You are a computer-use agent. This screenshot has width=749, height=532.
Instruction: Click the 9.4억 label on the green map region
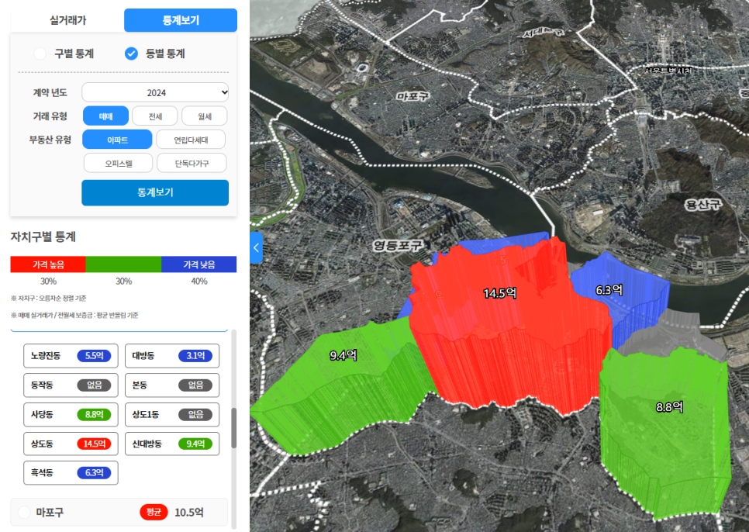[343, 355]
